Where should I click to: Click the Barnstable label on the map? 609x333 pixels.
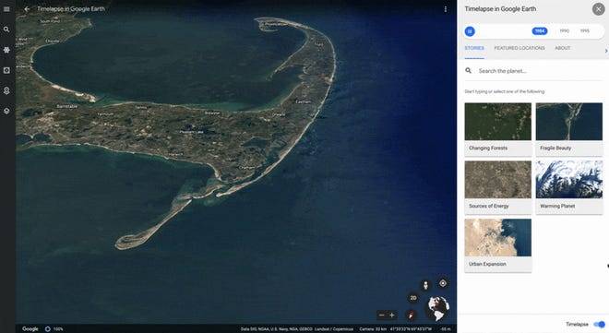(x=67, y=106)
